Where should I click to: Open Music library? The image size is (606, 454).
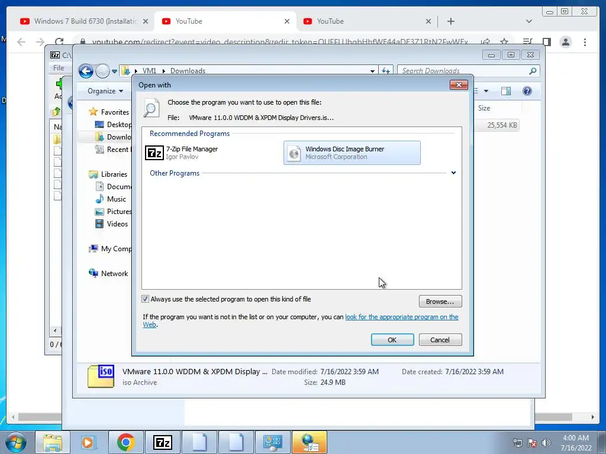pyautogui.click(x=117, y=199)
